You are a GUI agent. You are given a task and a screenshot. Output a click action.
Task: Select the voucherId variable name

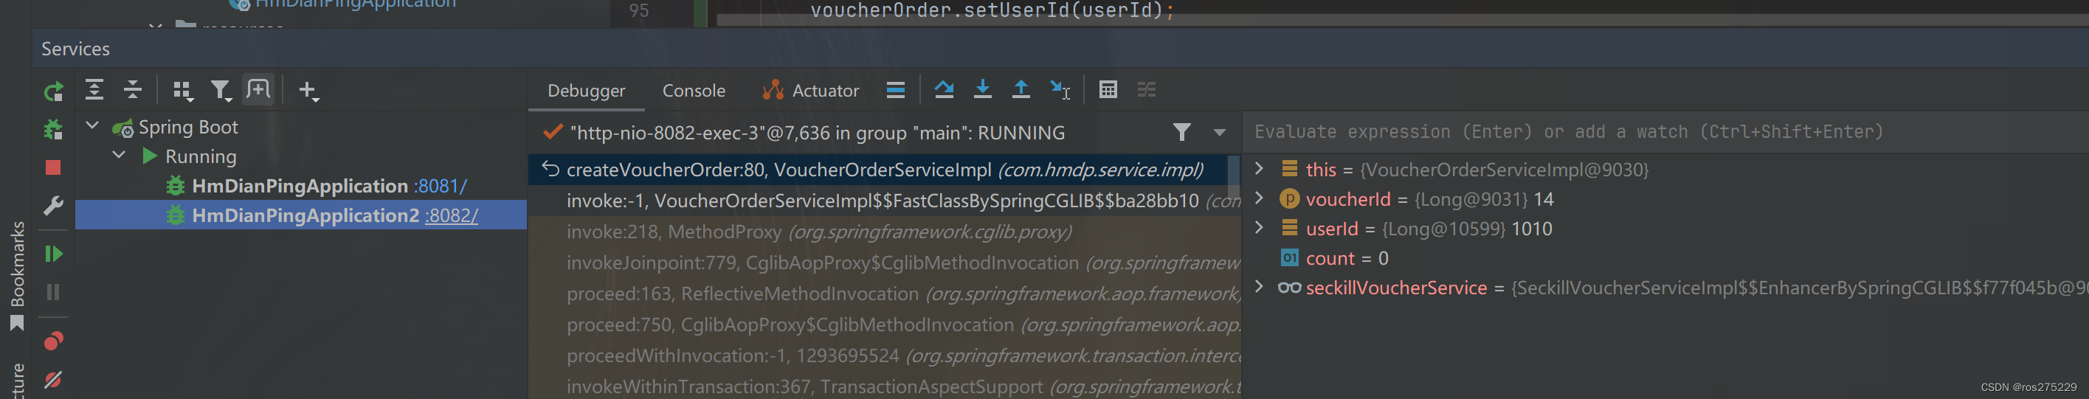point(1348,198)
